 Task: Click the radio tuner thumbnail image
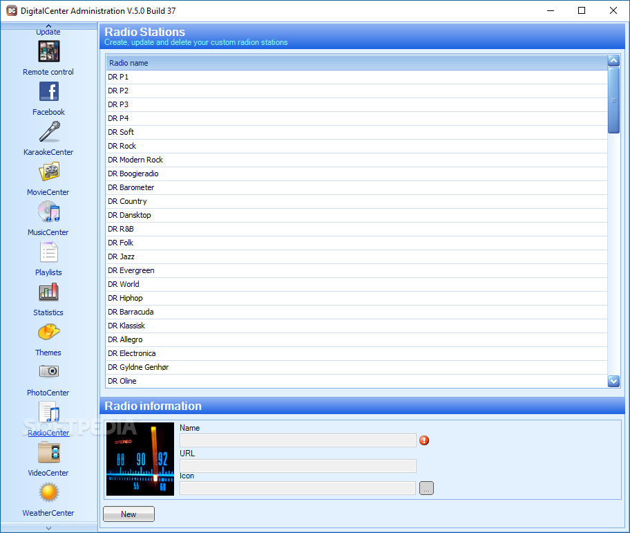point(140,458)
